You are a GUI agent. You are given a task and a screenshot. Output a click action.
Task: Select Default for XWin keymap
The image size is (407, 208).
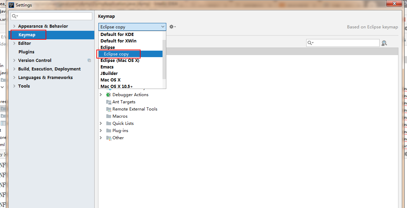click(131, 41)
